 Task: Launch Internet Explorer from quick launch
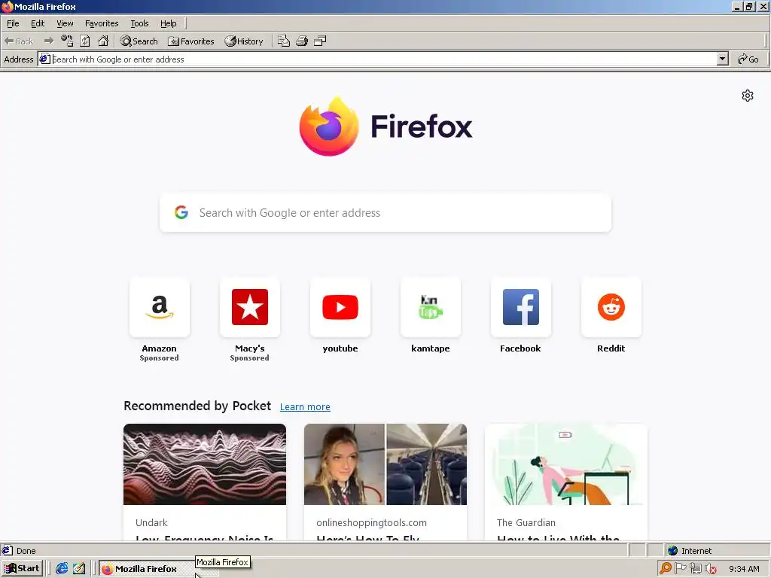62,569
